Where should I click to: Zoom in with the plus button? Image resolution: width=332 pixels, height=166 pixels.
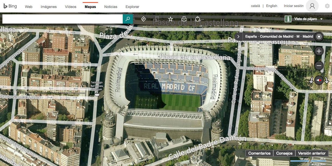pyautogui.click(x=319, y=51)
